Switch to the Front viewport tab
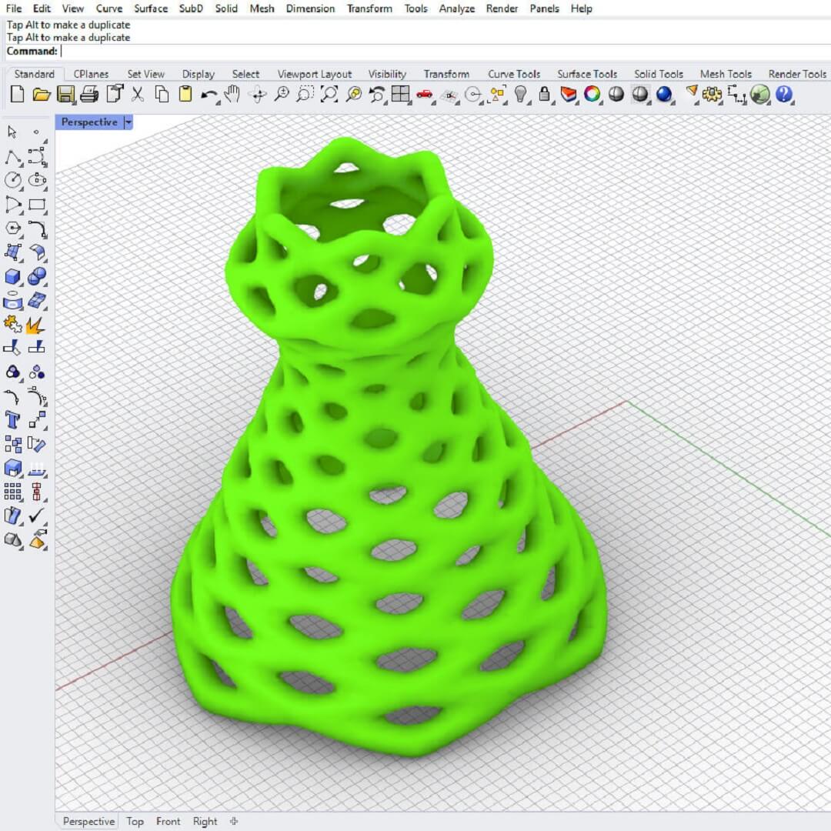This screenshot has height=831, width=831. (x=168, y=822)
